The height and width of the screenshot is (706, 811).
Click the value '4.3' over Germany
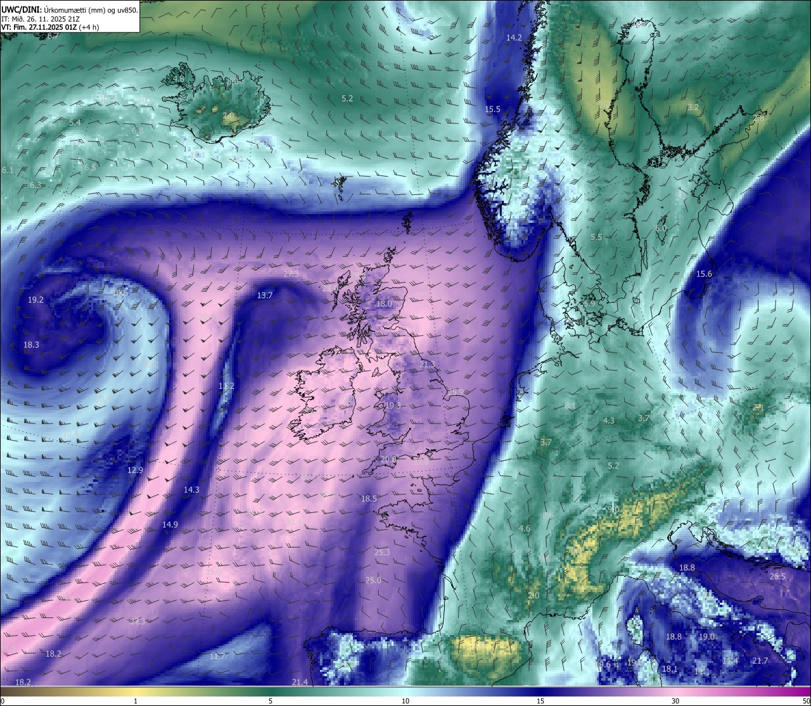click(x=609, y=420)
